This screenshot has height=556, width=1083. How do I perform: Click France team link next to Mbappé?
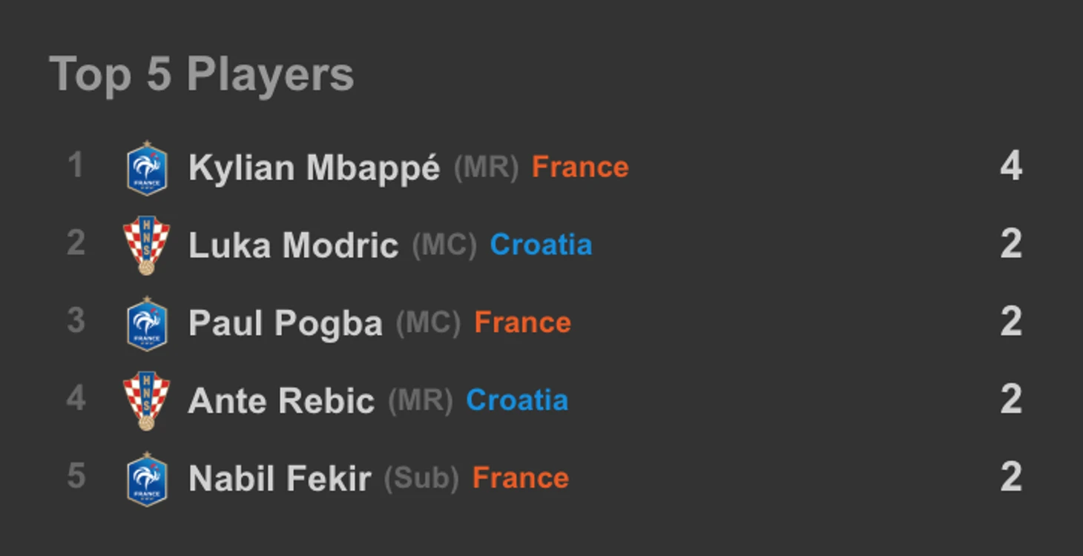pyautogui.click(x=580, y=168)
